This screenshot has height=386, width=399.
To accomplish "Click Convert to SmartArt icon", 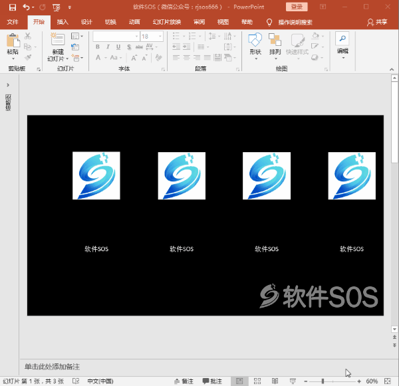I will [x=228, y=58].
